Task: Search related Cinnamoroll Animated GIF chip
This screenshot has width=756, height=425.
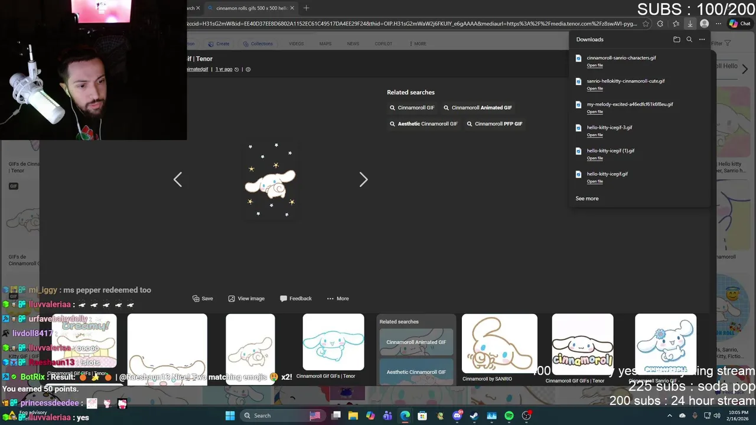Action: (477, 107)
